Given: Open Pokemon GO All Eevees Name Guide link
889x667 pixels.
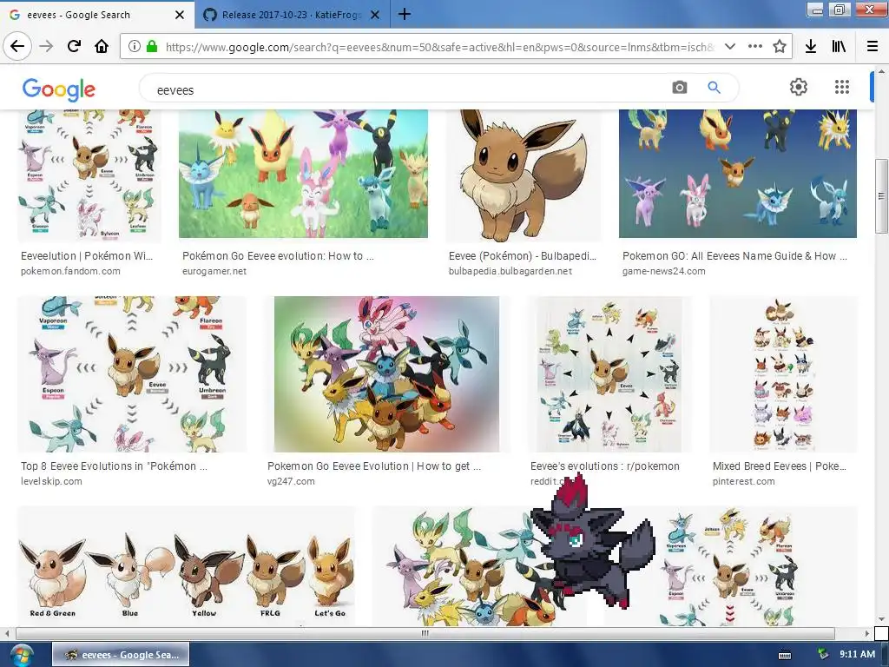Looking at the screenshot, I should (734, 256).
